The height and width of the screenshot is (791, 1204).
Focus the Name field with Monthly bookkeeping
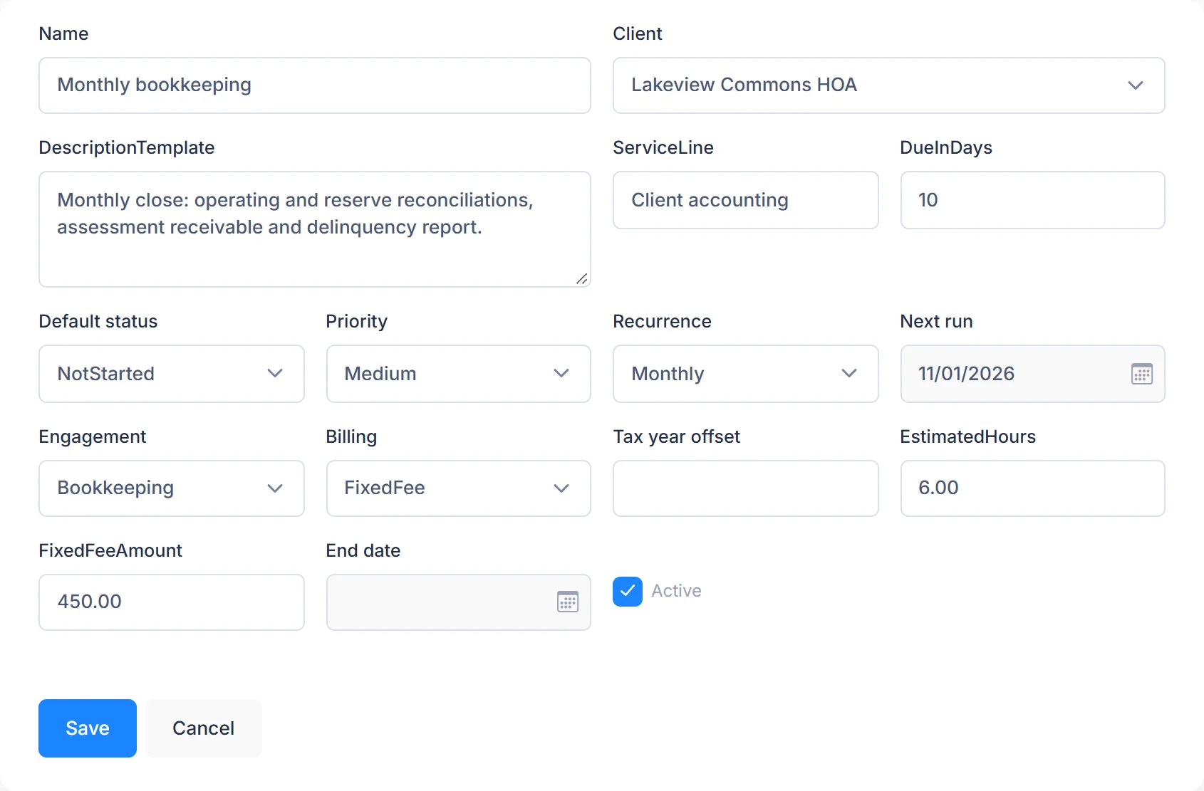(315, 85)
